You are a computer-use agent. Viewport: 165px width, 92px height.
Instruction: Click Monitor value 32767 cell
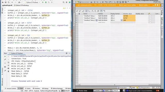coord(129,18)
